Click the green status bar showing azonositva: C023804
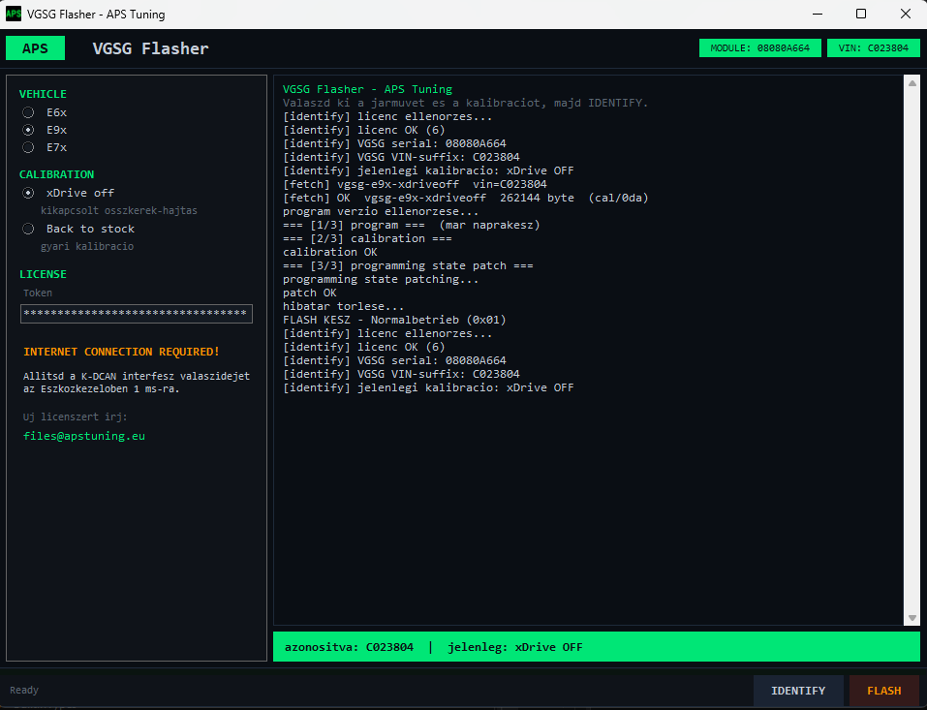 (x=597, y=647)
